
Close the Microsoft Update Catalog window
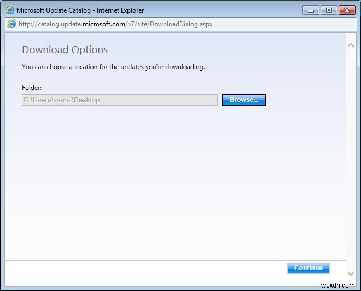tap(347, 10)
